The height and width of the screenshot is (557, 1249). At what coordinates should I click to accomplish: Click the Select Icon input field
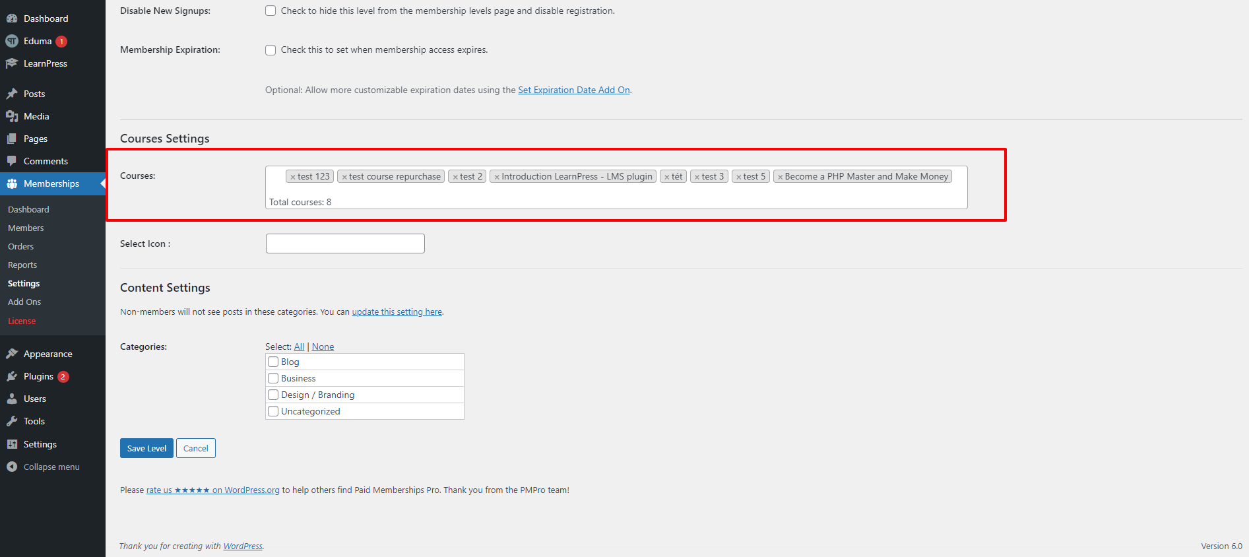click(345, 244)
